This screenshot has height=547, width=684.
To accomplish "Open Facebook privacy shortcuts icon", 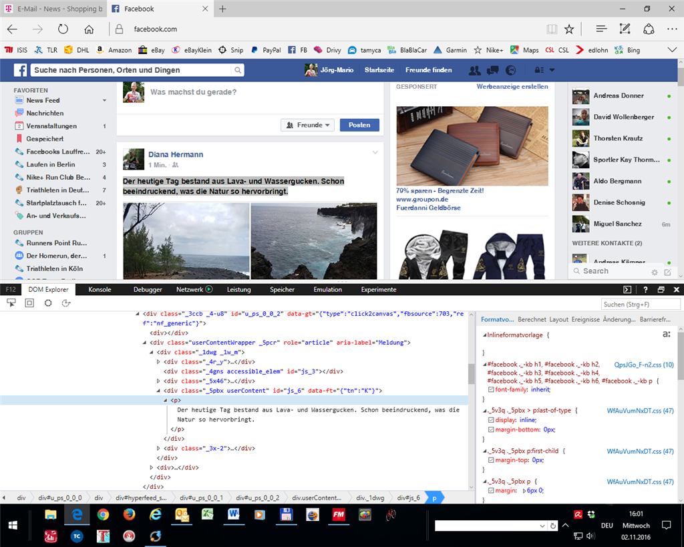I will point(539,70).
